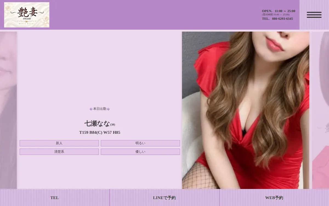Click phone number 080-6293-6345

click(x=282, y=19)
